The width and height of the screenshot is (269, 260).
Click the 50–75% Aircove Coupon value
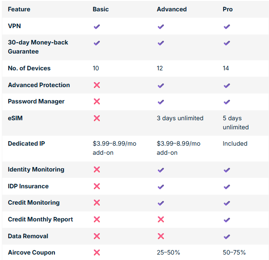click(x=234, y=252)
